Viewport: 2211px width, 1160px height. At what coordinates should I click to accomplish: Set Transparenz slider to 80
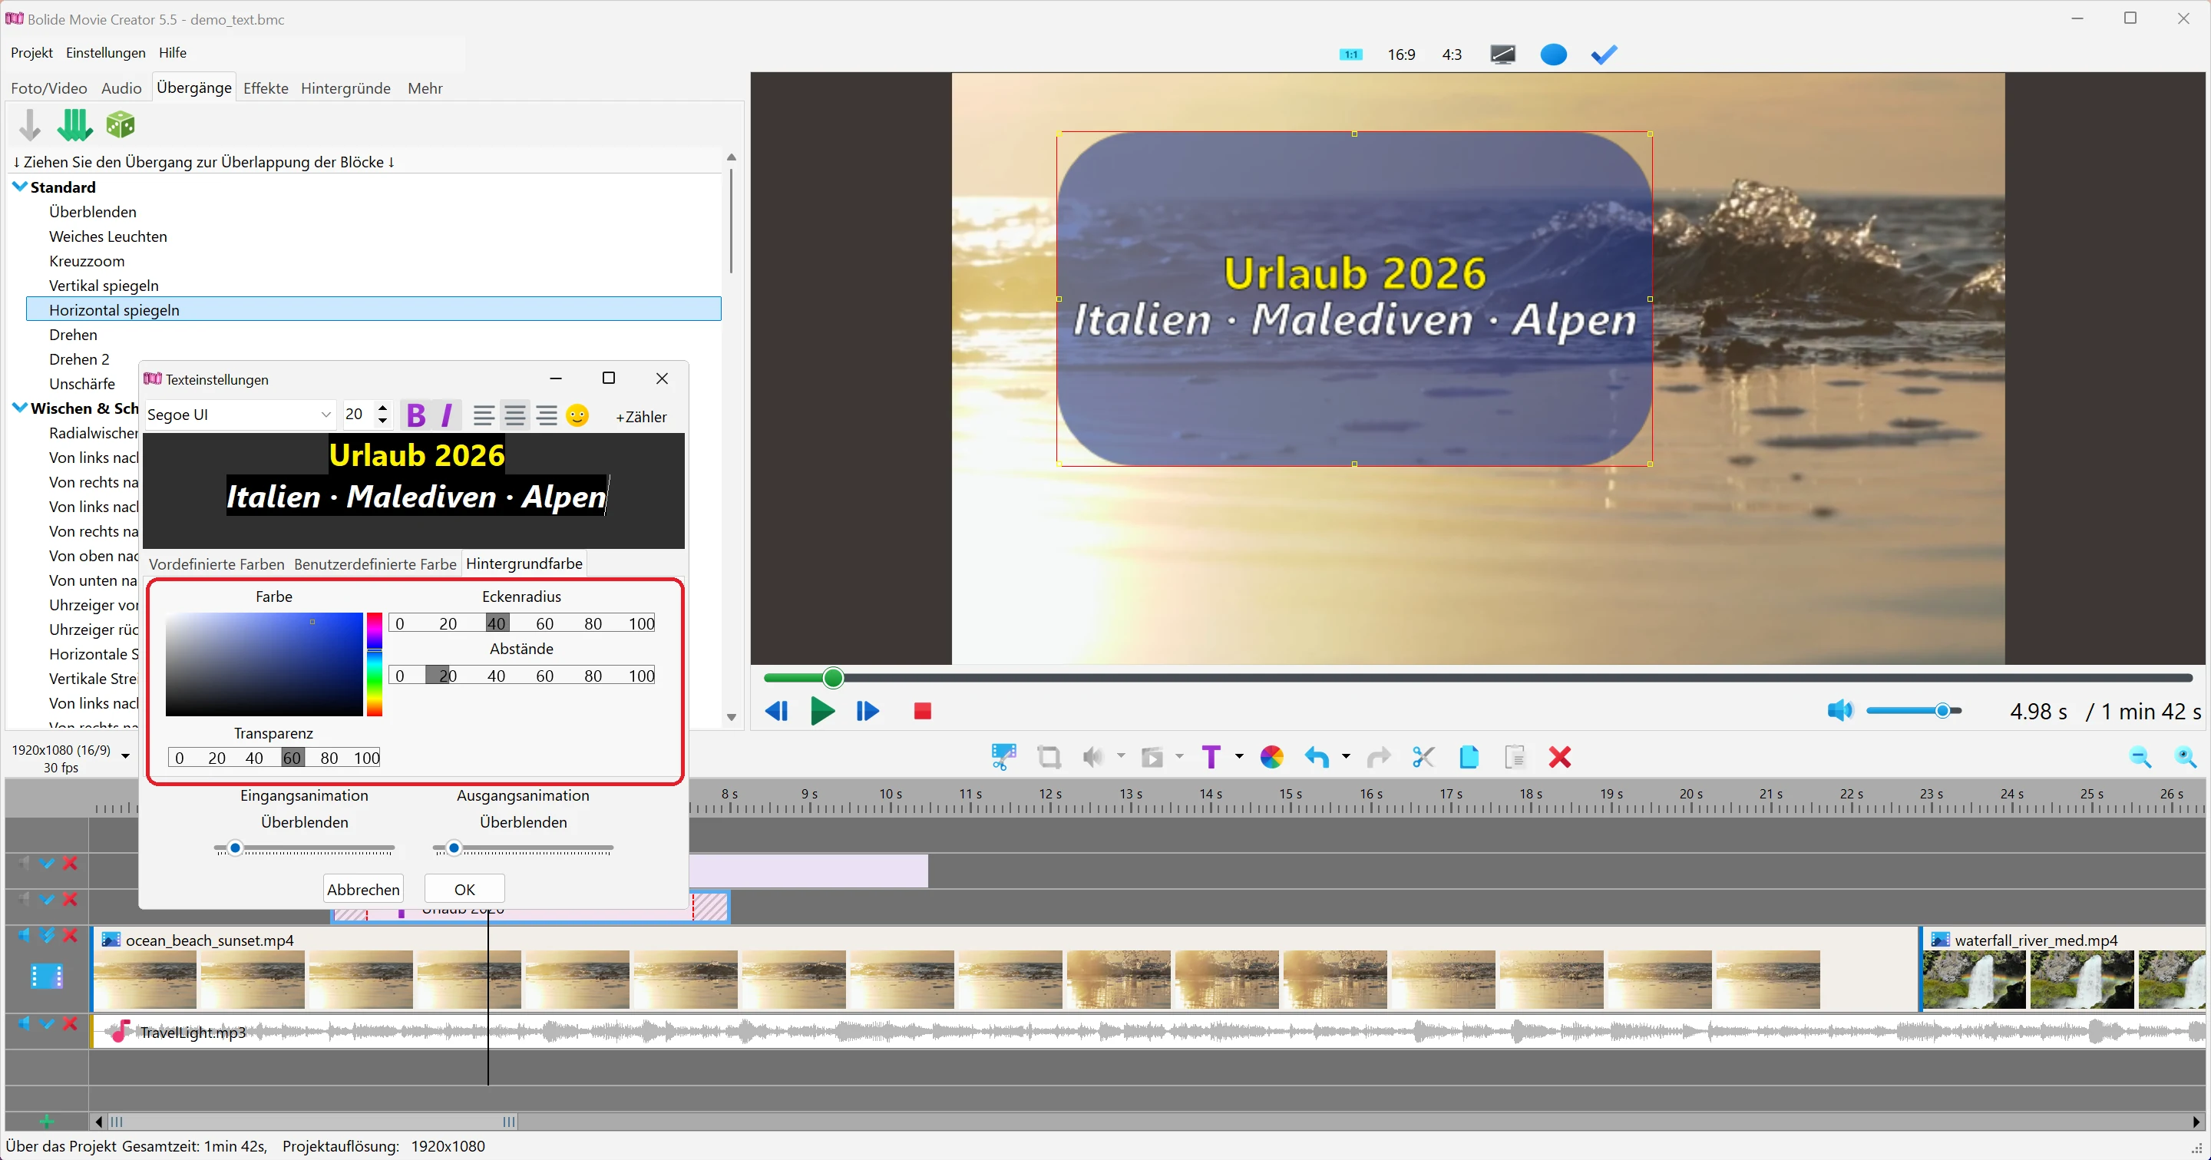(x=329, y=758)
